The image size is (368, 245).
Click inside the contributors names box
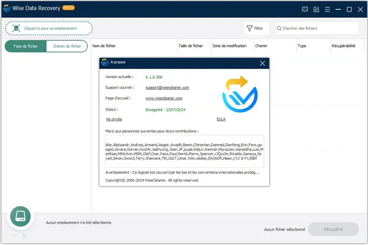point(184,151)
